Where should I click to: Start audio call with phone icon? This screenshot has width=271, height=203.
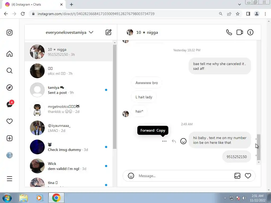point(229,32)
